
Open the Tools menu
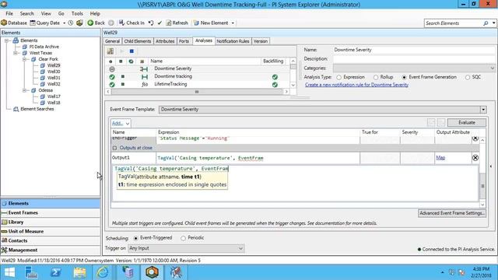[77, 14]
